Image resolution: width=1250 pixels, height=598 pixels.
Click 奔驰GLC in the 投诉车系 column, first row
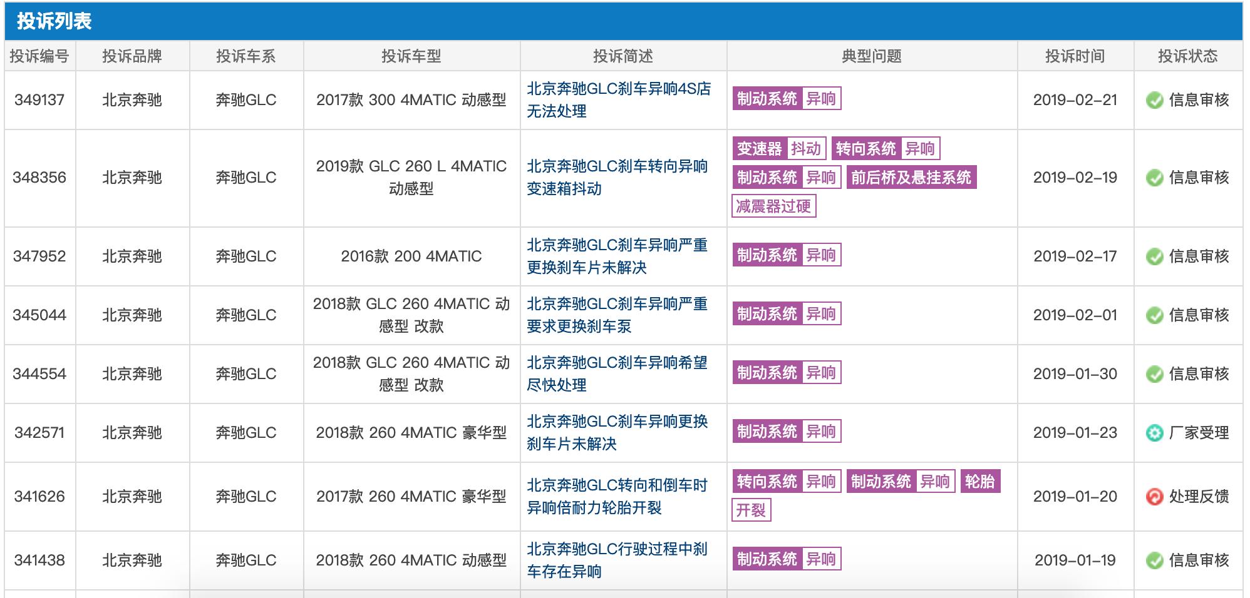246,100
